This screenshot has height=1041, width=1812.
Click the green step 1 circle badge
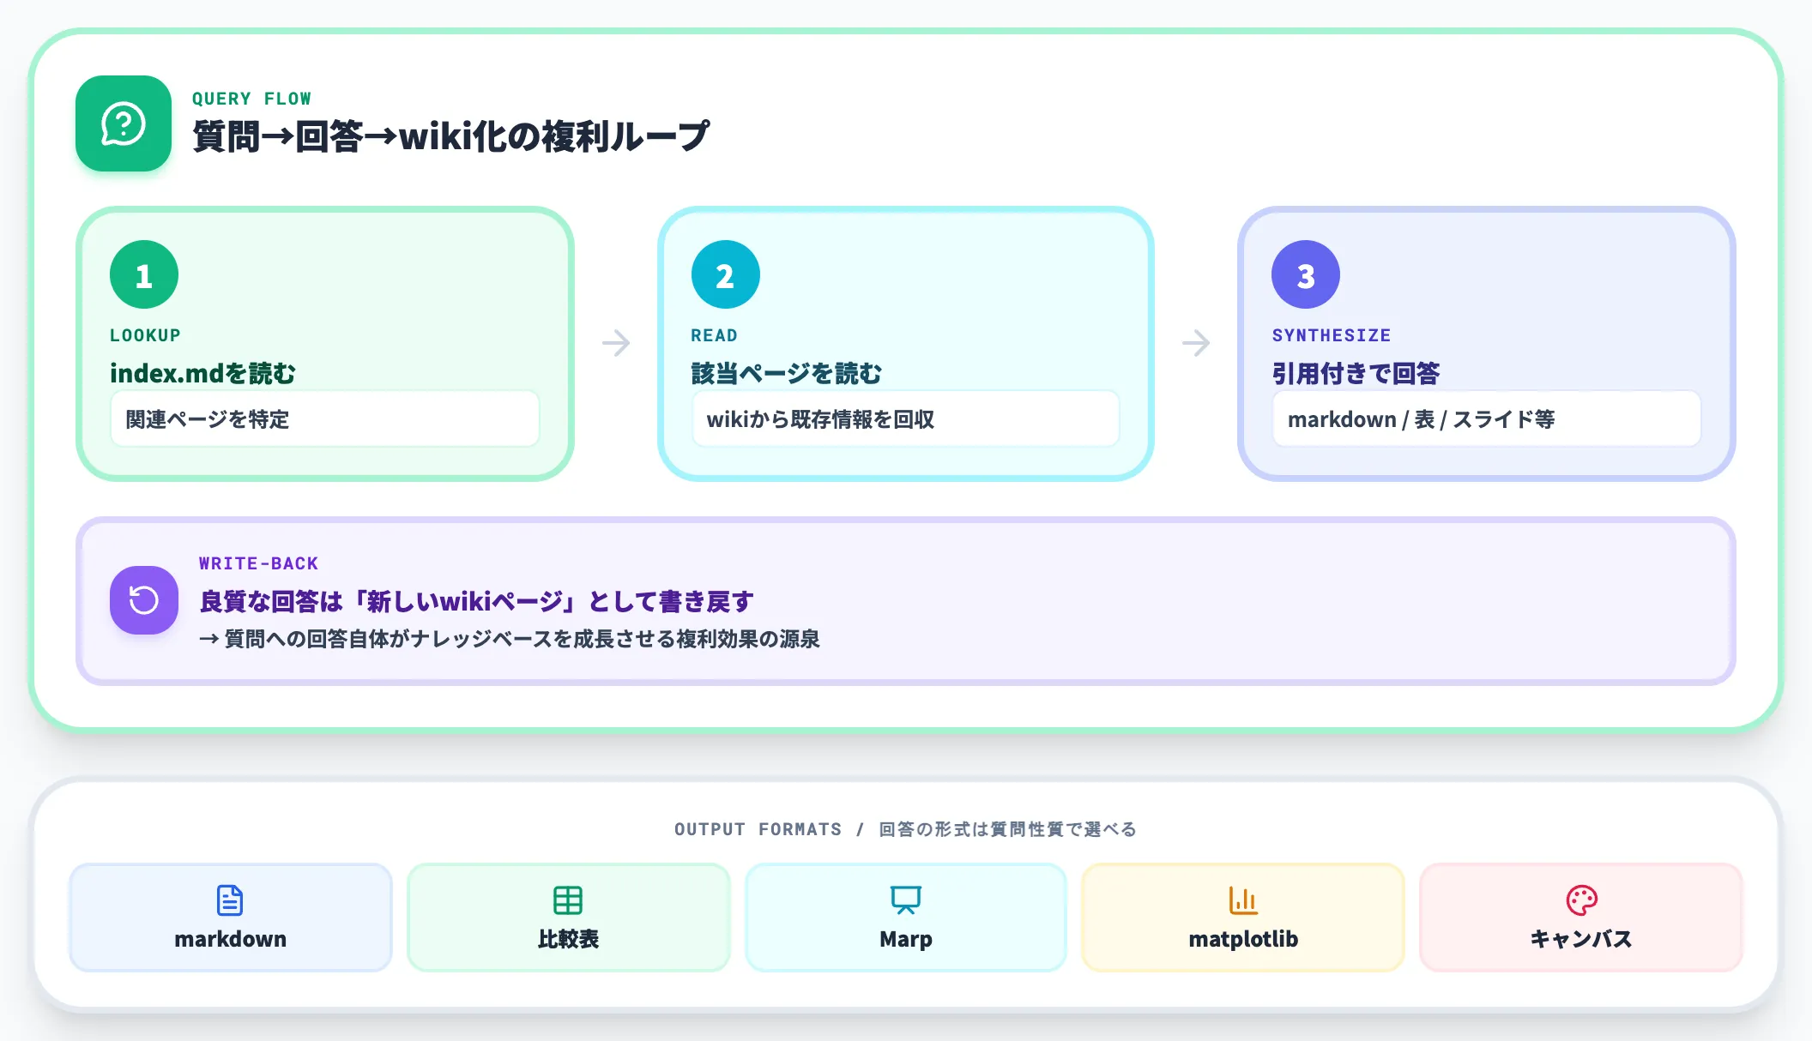pos(144,274)
